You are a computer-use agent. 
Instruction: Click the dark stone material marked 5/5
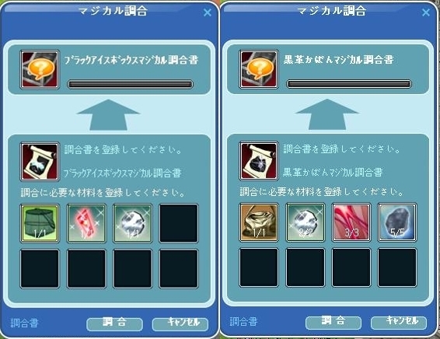pos(397,222)
